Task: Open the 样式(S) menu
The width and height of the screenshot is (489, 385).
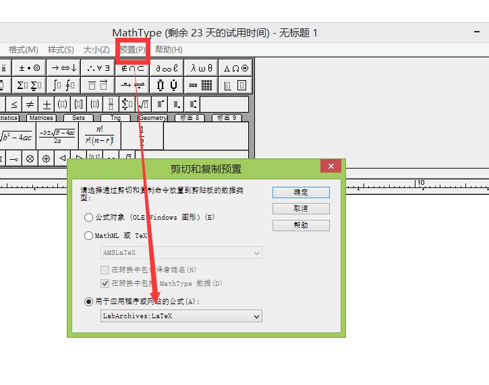Action: pos(61,50)
